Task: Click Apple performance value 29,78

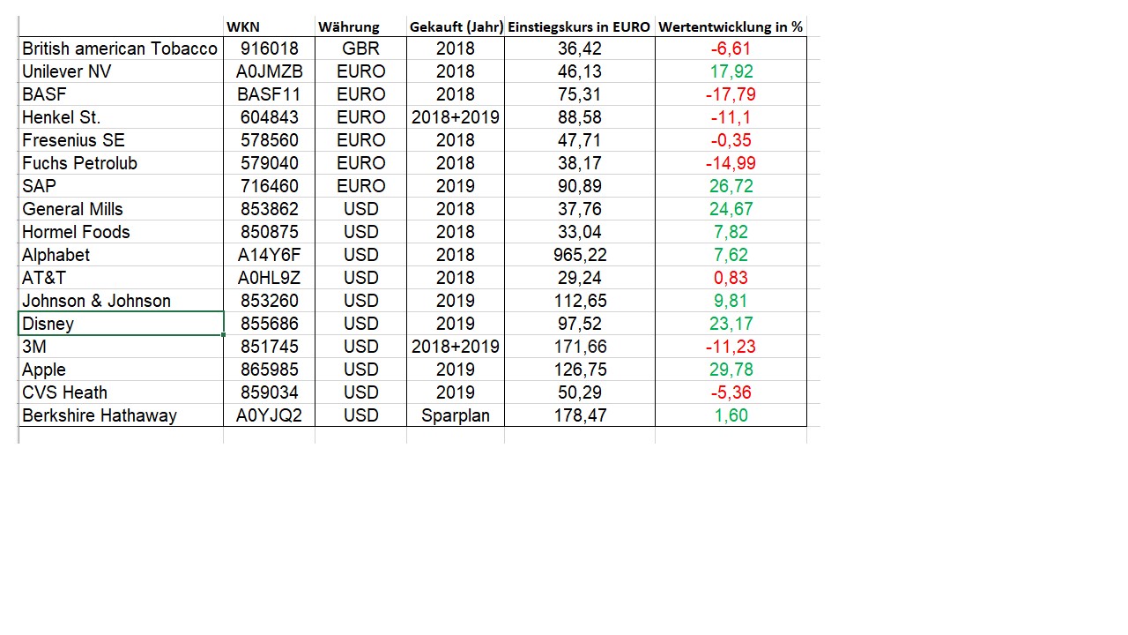Action: (x=731, y=370)
